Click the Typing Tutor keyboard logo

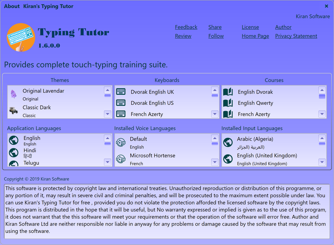(x=21, y=37)
